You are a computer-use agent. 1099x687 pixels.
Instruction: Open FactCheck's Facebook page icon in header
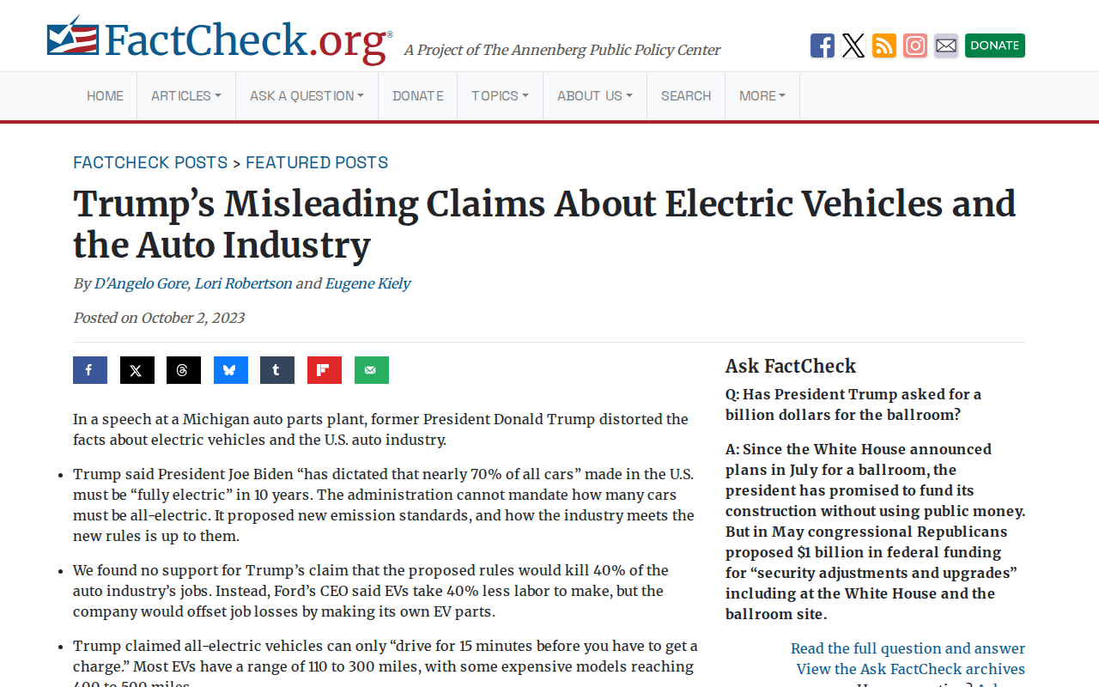(x=823, y=46)
